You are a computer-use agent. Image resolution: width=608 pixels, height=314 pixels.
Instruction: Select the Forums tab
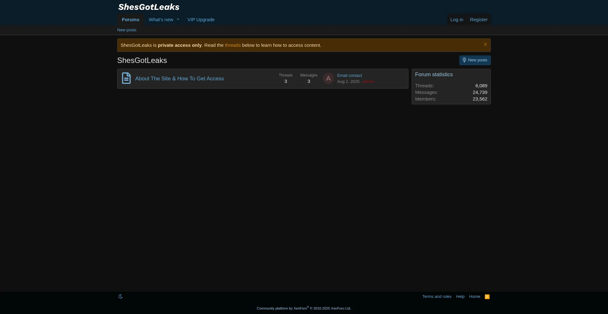130,20
